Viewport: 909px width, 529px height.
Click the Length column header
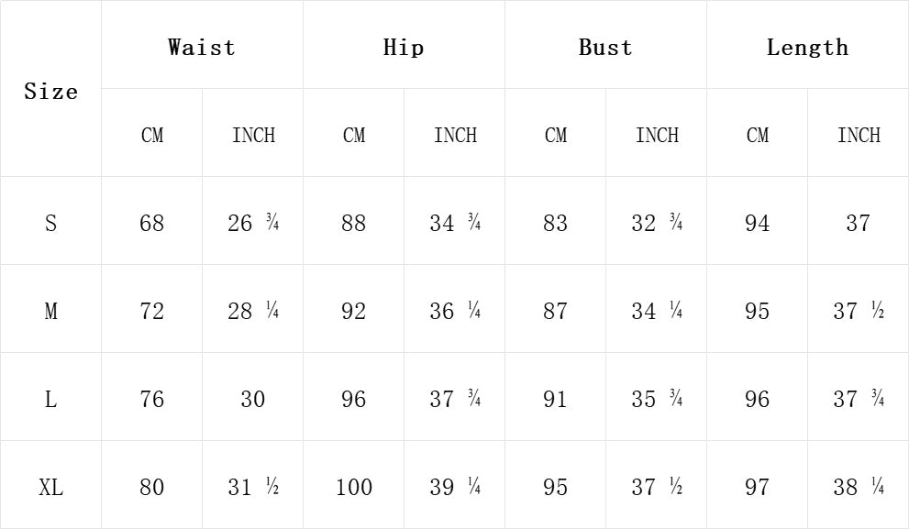[x=807, y=48]
